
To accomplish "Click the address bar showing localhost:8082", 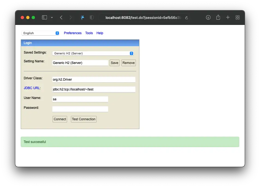I will [144, 17].
